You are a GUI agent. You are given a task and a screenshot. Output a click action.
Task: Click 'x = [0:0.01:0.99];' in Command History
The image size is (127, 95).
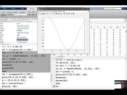pos(14,80)
